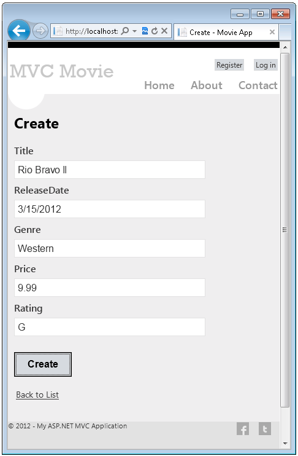
Task: Click the vertical scrollbar thumb
Action: click(285, 230)
